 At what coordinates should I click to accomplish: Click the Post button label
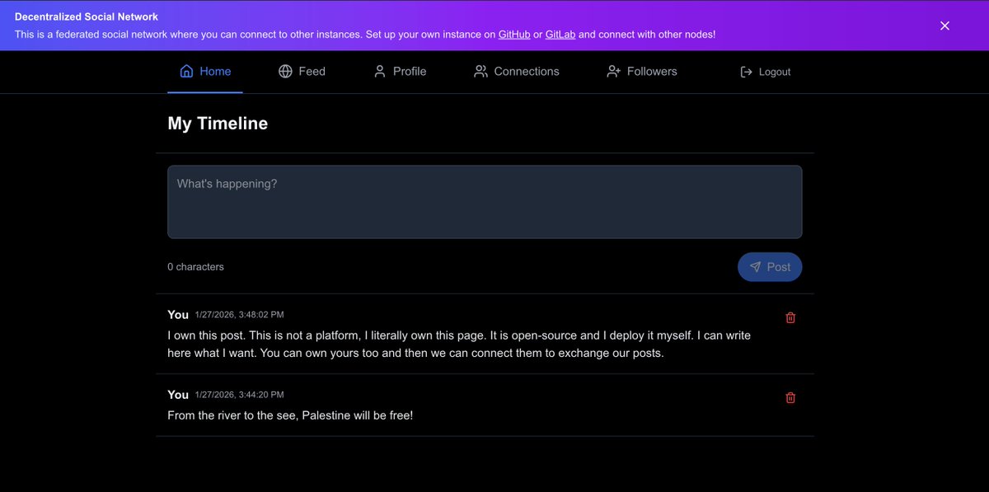click(x=779, y=267)
